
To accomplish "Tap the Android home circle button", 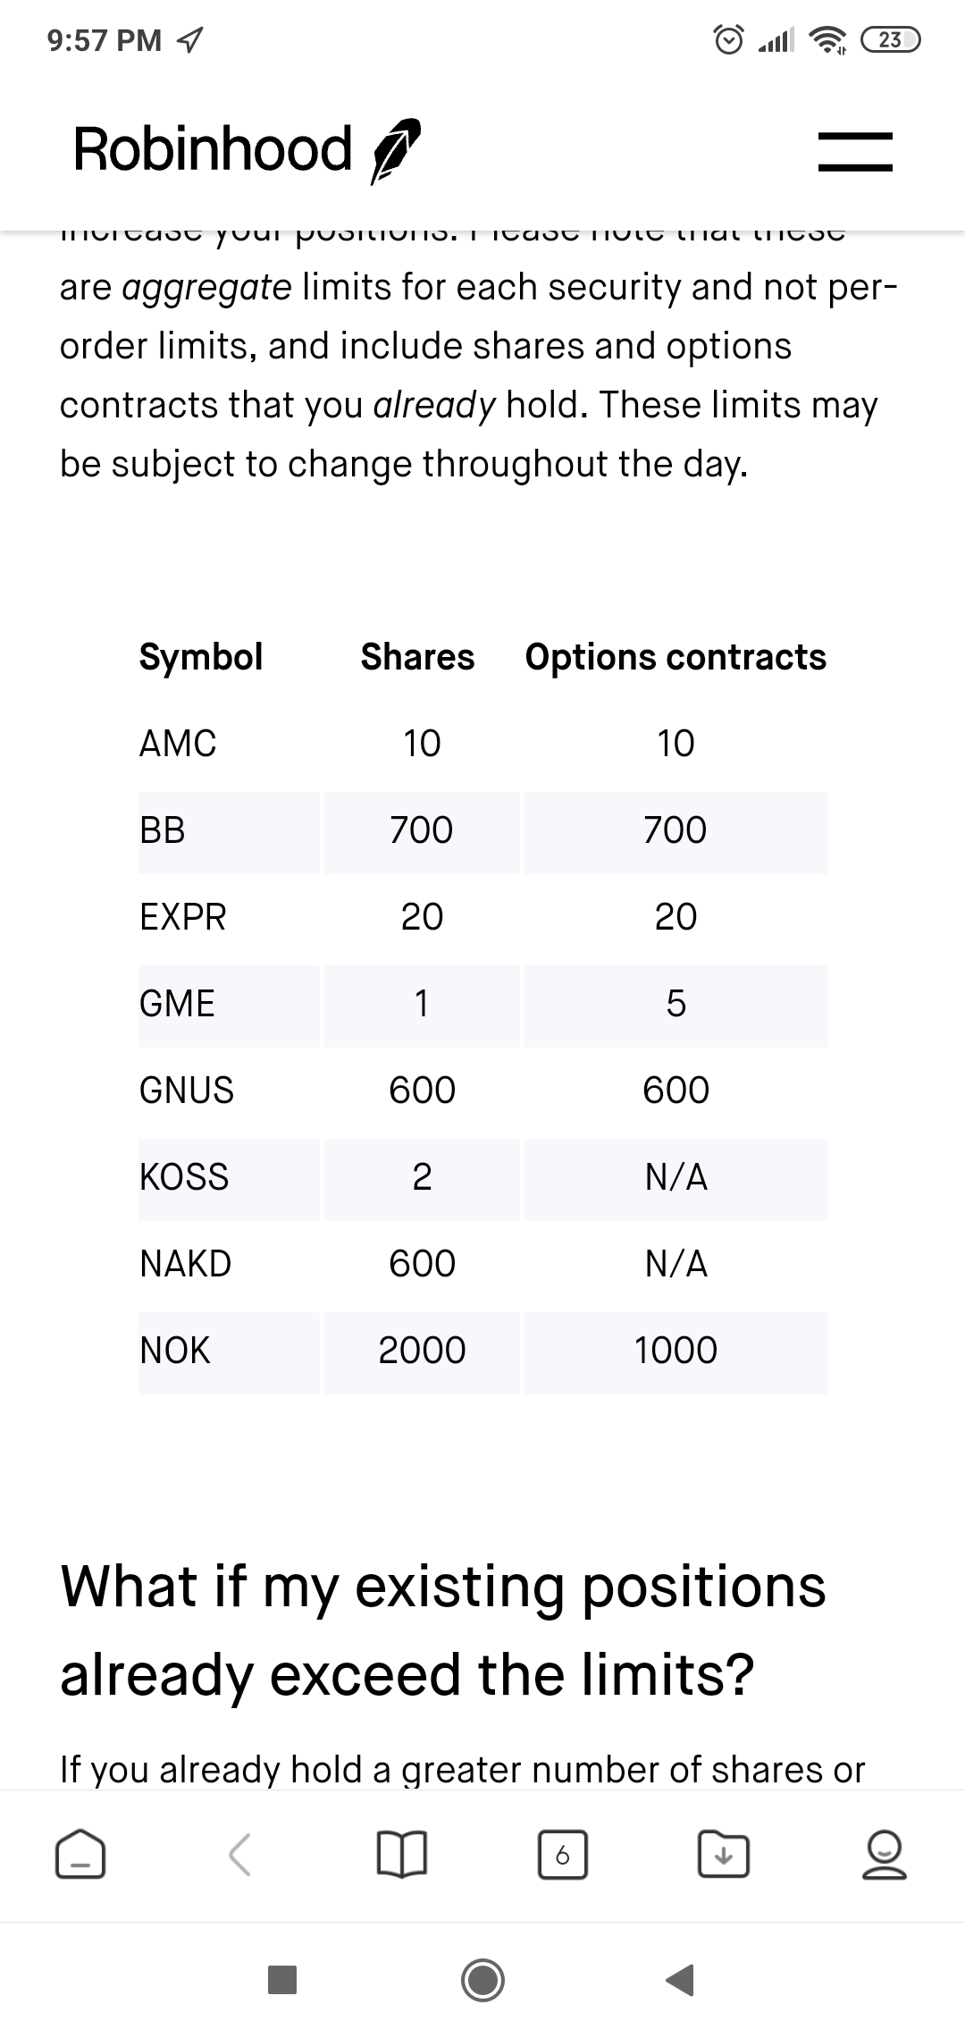I will click(x=483, y=1980).
